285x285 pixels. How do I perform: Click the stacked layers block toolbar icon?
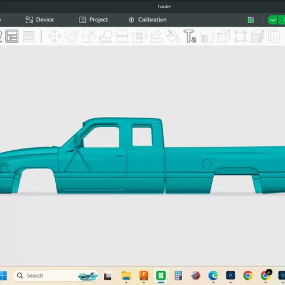pos(258,36)
